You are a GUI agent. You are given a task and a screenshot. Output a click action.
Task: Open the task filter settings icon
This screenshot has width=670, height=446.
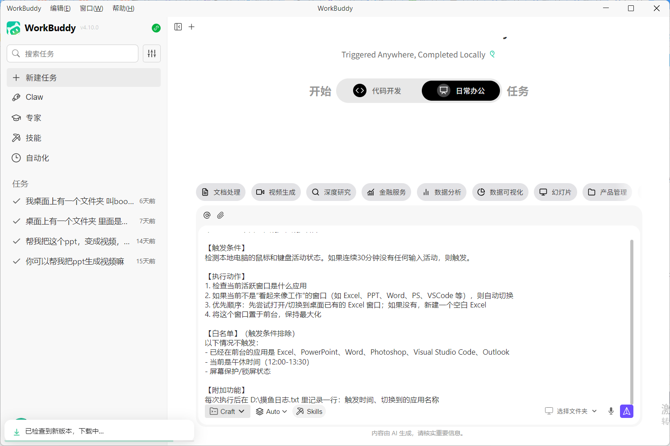pyautogui.click(x=152, y=53)
